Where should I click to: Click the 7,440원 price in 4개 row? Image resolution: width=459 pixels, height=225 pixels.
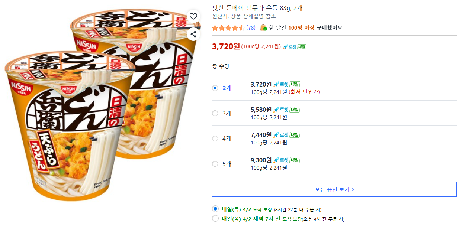point(261,135)
